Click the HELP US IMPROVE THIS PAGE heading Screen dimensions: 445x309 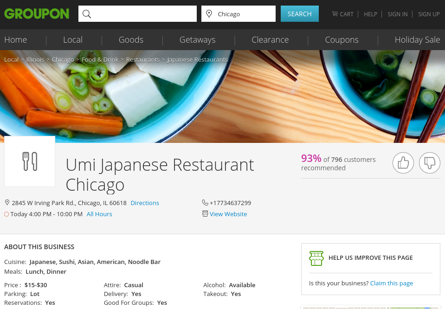(371, 257)
